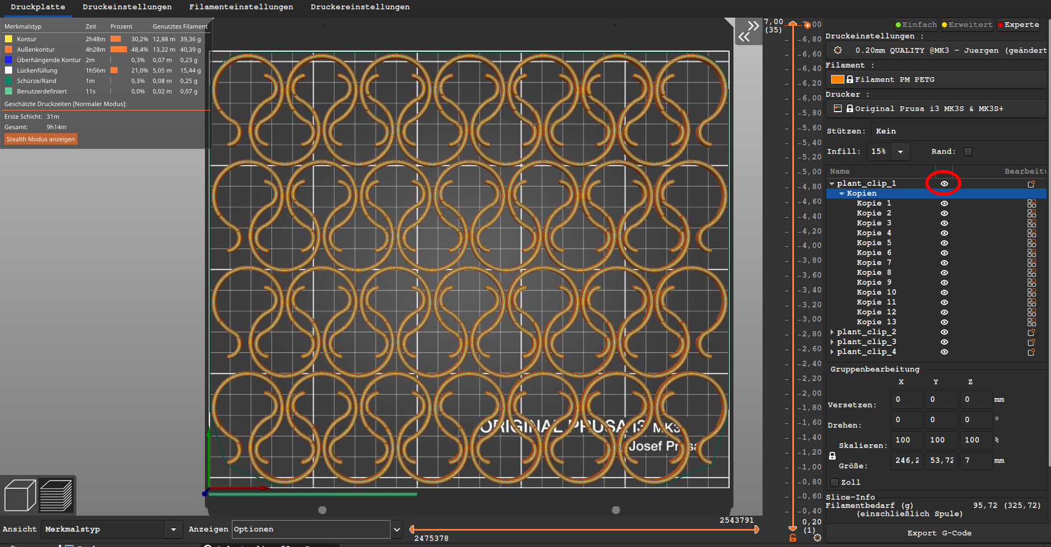
Task: Click edit icon for plant_clip_1
Action: [1031, 184]
